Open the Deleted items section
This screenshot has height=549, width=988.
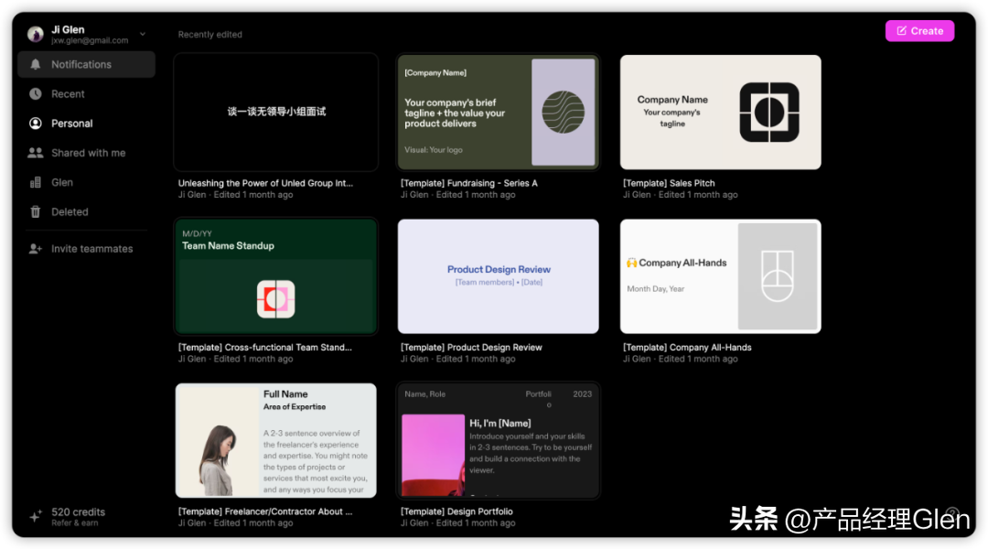coord(86,211)
